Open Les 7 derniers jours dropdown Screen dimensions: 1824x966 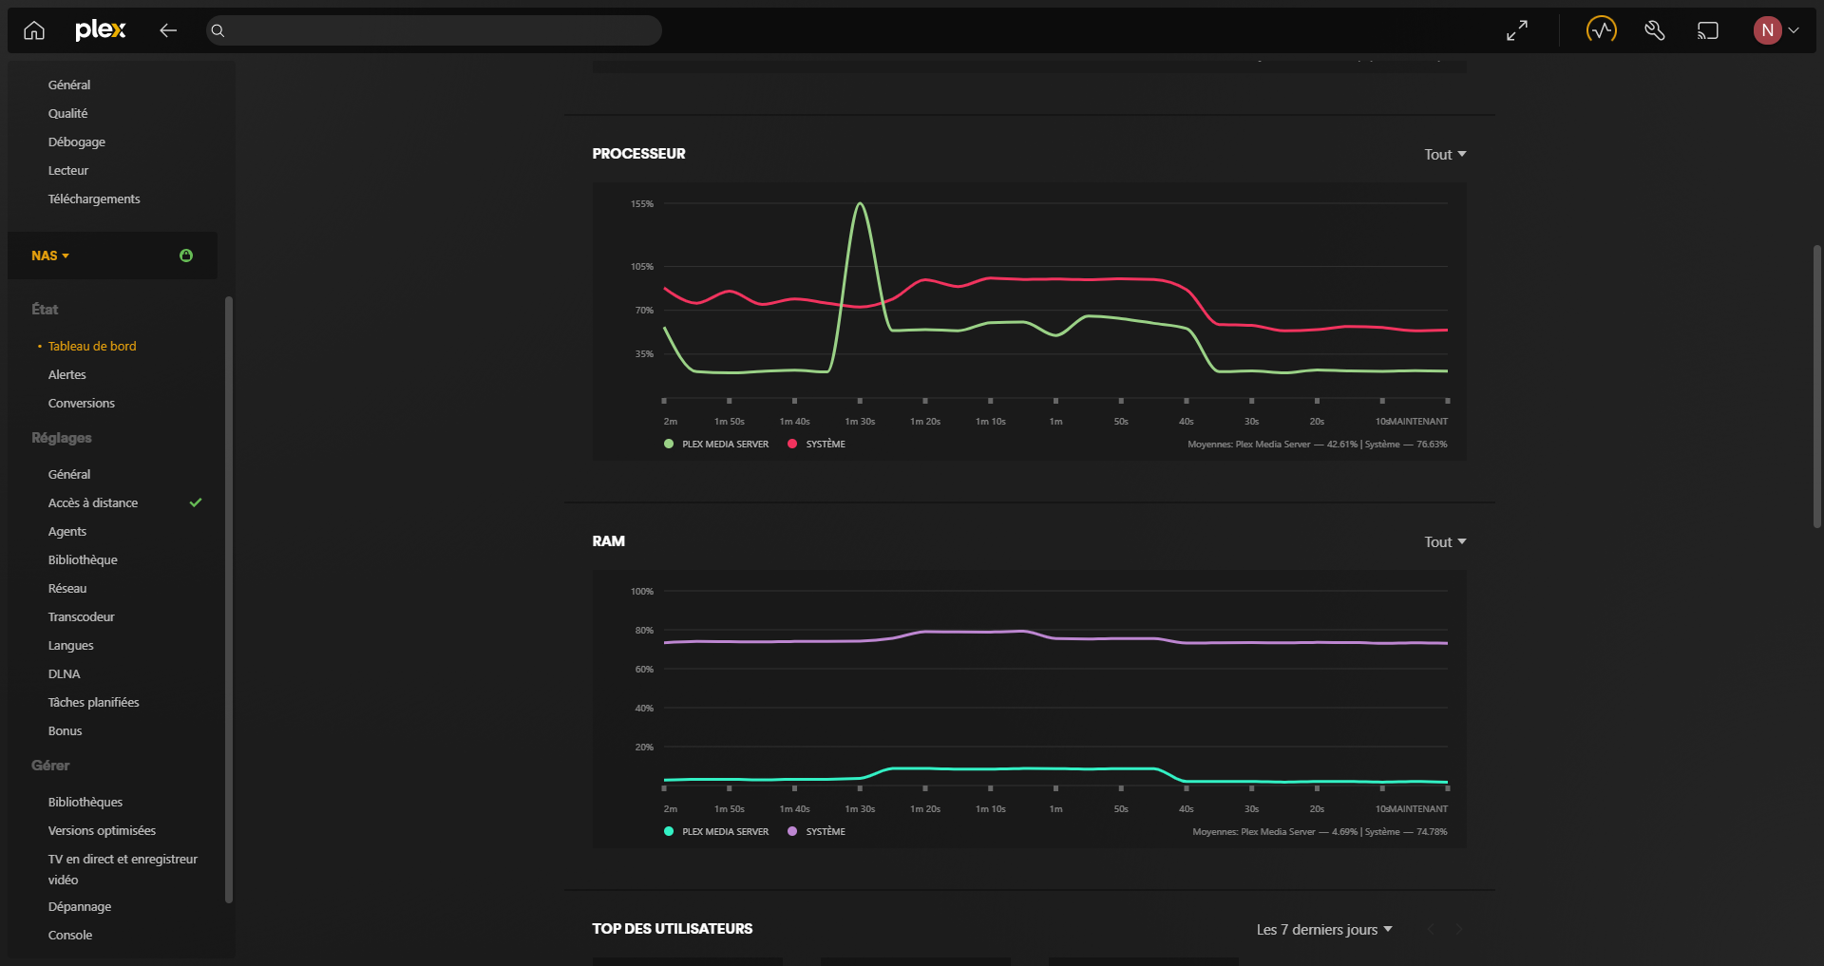(1323, 929)
